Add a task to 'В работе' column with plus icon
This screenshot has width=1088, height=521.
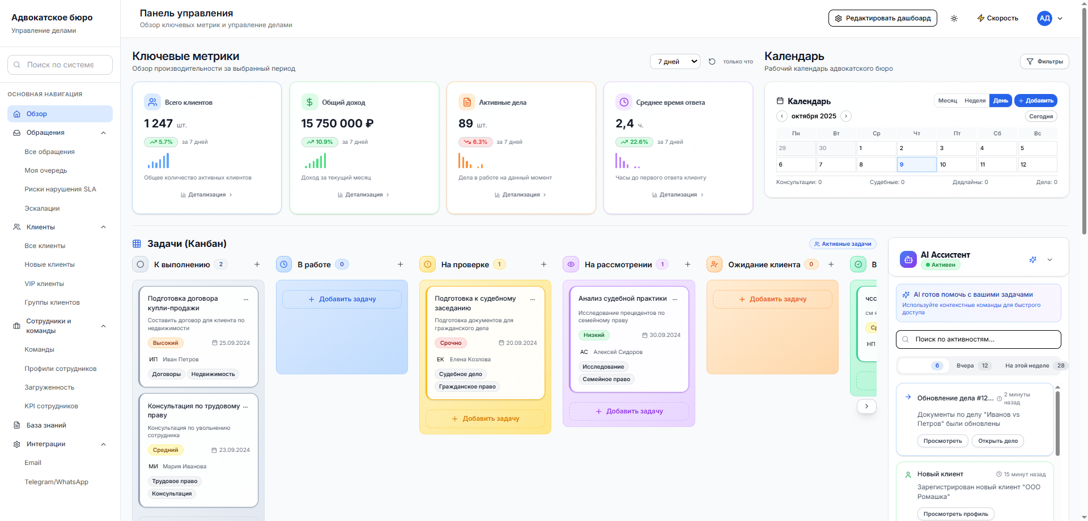[400, 264]
